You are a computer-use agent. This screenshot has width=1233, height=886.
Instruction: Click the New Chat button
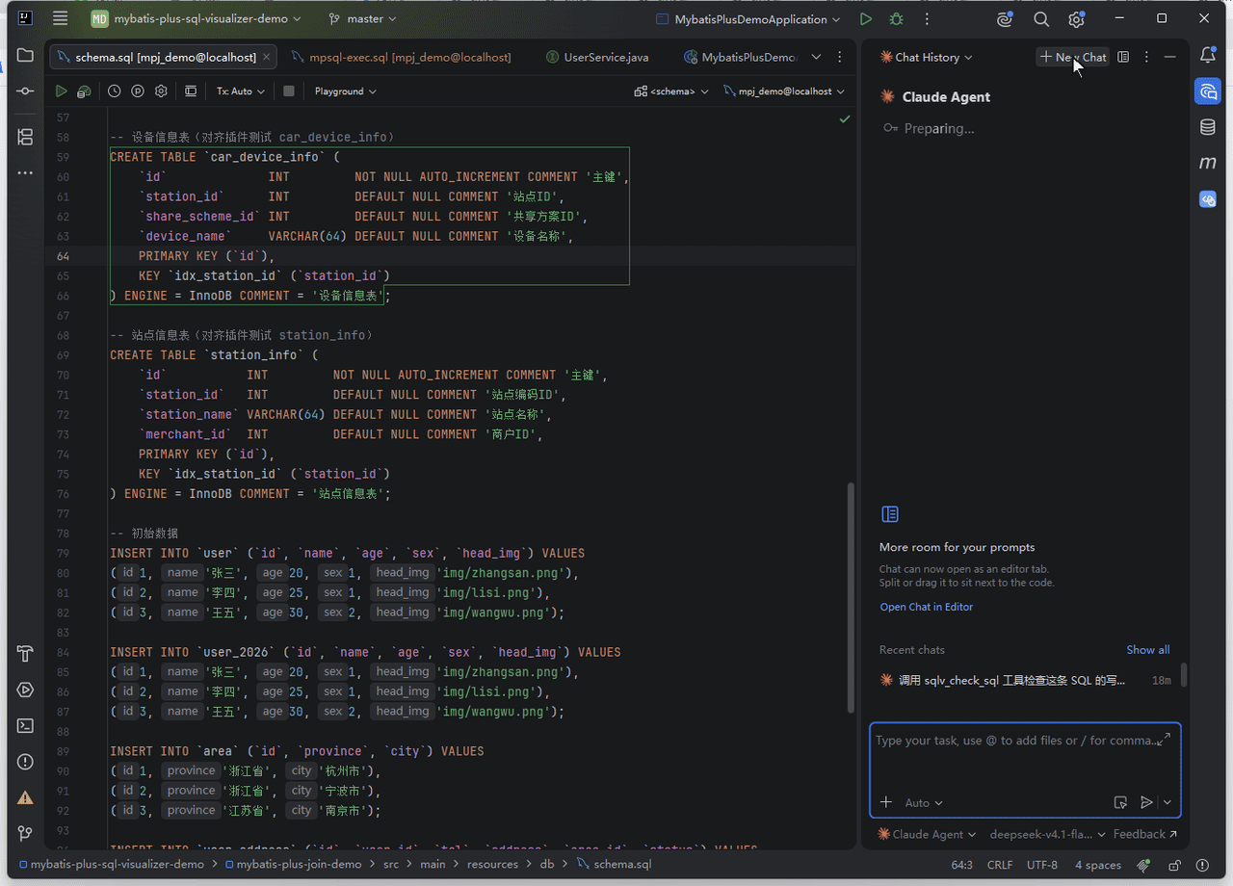coord(1073,57)
